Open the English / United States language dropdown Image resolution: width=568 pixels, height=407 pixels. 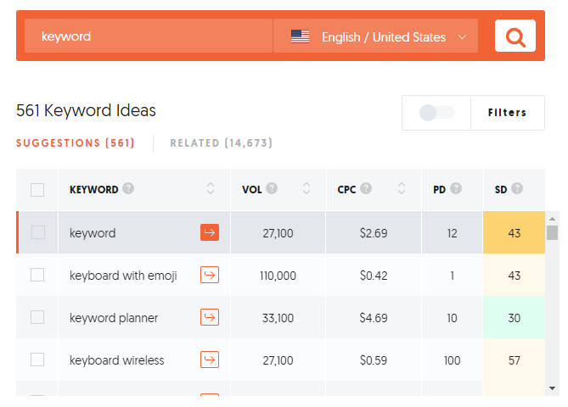point(375,36)
